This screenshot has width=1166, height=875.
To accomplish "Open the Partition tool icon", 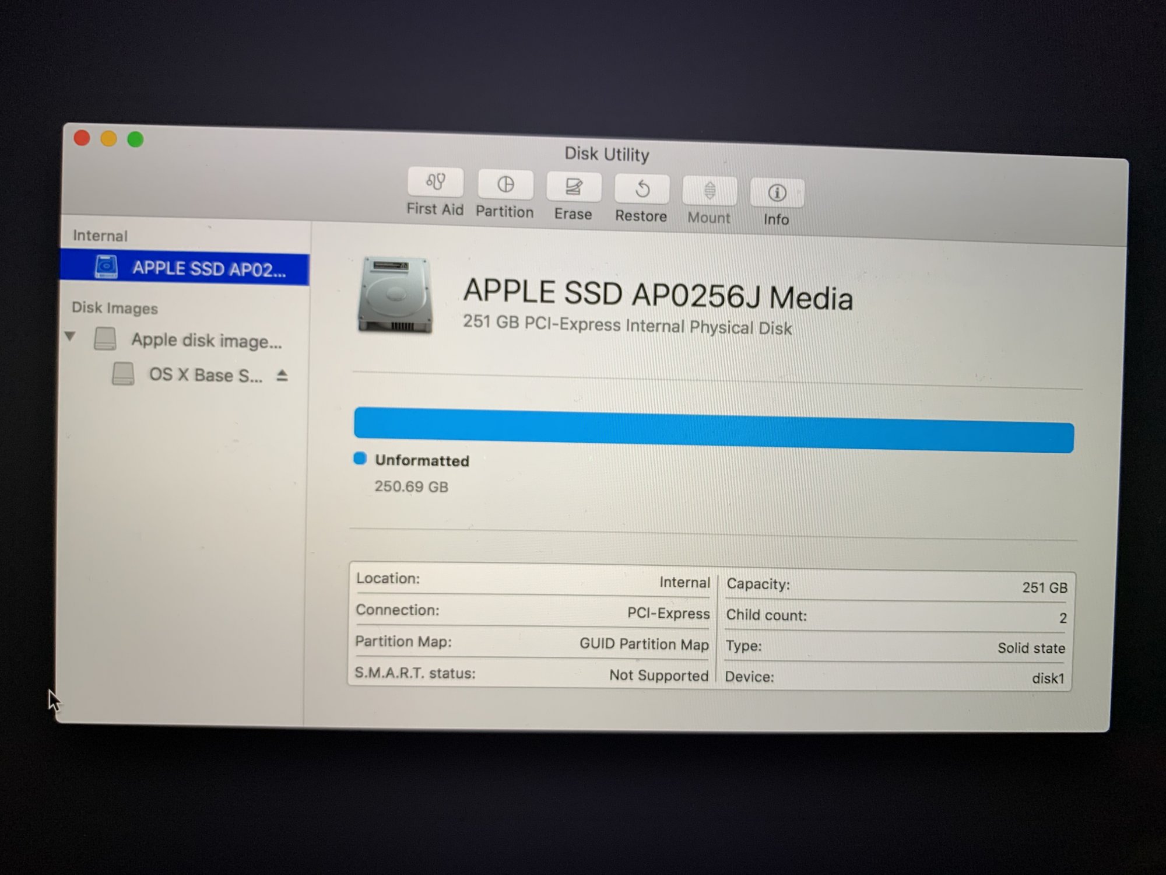I will (505, 185).
